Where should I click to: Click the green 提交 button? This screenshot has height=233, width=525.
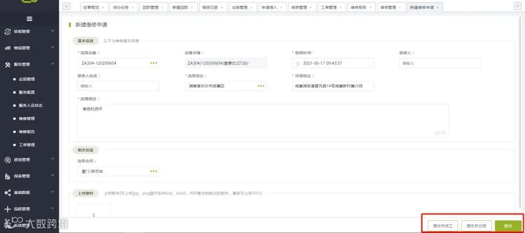(508, 226)
